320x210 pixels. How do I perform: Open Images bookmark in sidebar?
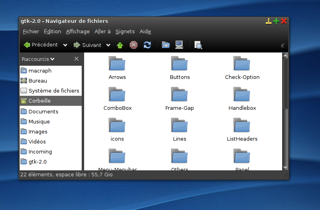click(x=51, y=131)
